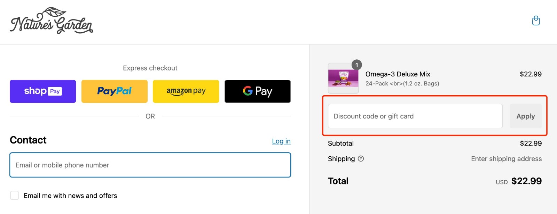The height and width of the screenshot is (214, 557).
Task: Pay with PayPal
Action: [x=114, y=91]
